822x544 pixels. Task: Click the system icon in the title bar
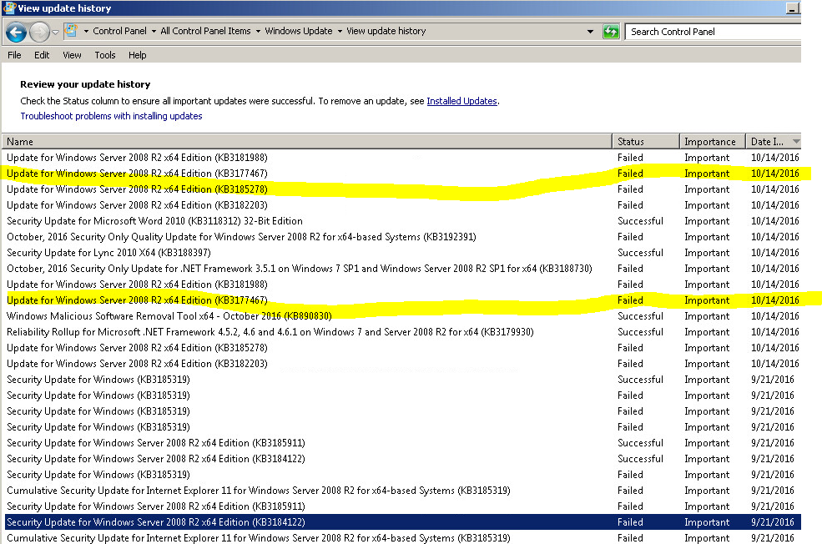[x=8, y=8]
